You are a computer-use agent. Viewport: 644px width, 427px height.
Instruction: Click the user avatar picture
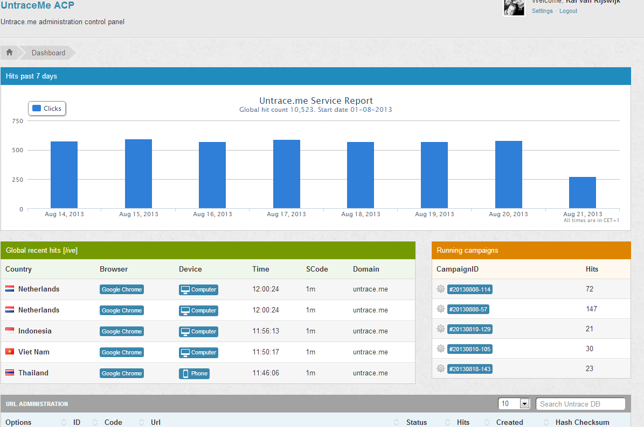pos(514,8)
